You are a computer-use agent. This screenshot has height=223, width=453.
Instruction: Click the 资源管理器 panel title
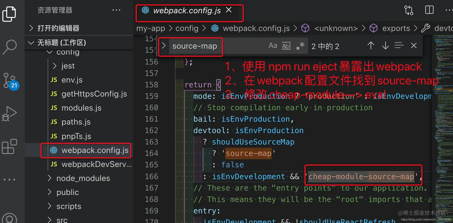55,10
